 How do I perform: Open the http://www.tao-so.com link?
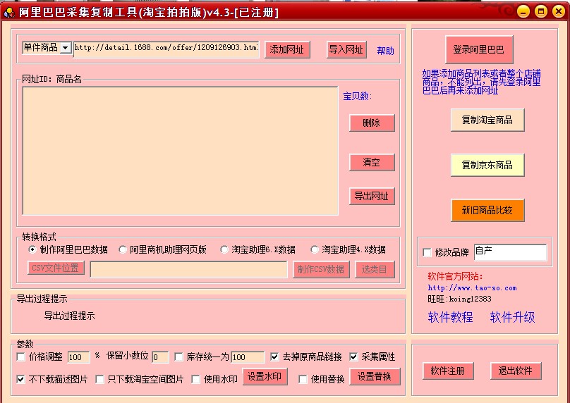(x=472, y=288)
